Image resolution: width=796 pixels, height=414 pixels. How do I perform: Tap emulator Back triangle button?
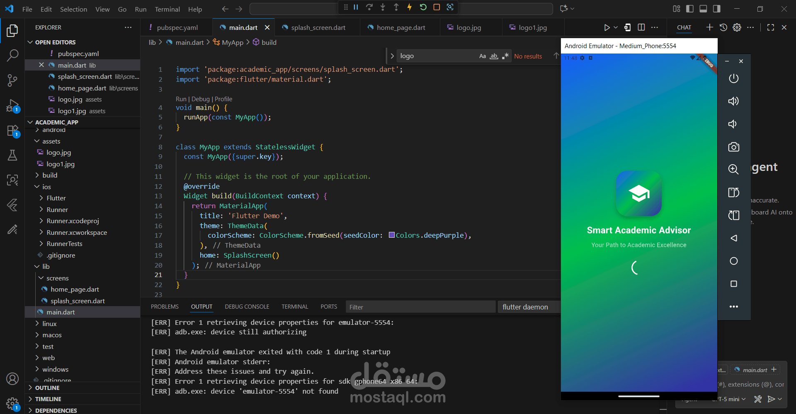pyautogui.click(x=733, y=238)
